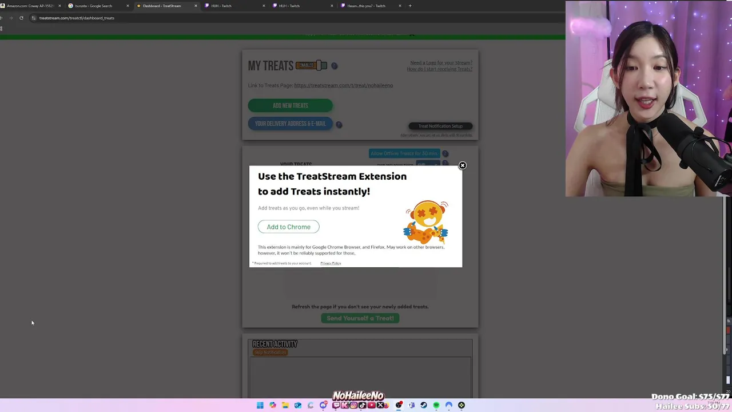Close the Dashboard - TreatStream tab
The image size is (732, 412).
pyautogui.click(x=196, y=6)
